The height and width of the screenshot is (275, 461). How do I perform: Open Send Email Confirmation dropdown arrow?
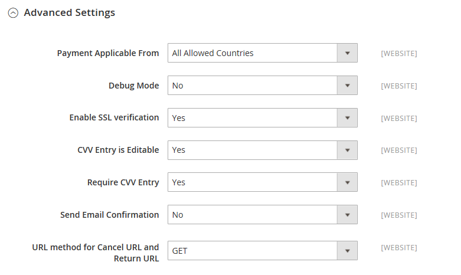(x=347, y=215)
